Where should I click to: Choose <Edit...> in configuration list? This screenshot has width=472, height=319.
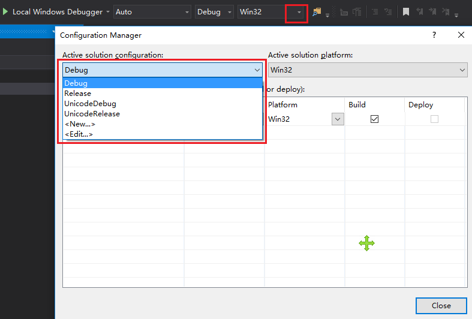(x=163, y=134)
